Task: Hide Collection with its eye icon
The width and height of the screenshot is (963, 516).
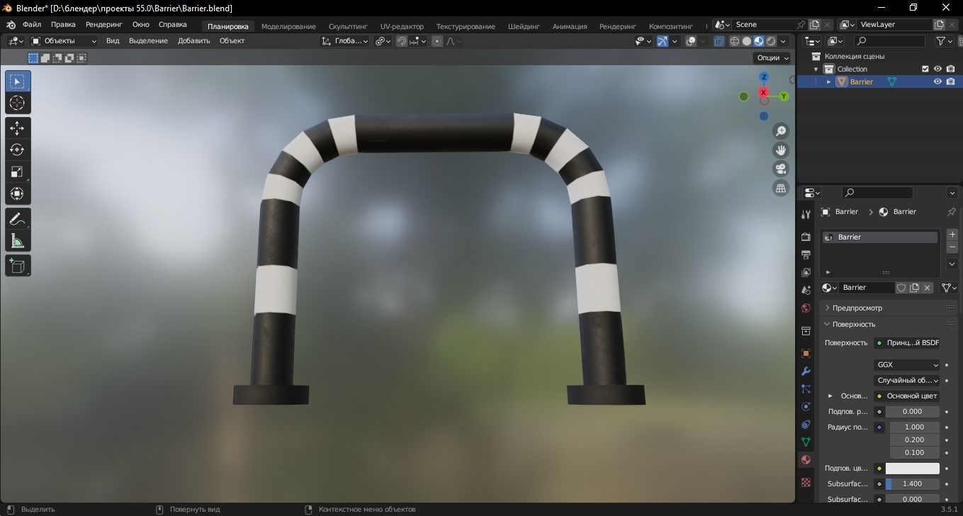Action: click(x=937, y=69)
